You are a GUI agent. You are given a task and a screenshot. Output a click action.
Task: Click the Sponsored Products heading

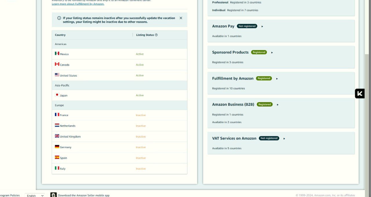230,52
